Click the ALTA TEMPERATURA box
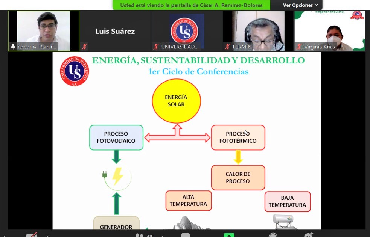 pyautogui.click(x=188, y=201)
